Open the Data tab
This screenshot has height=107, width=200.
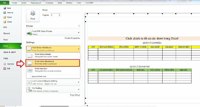click(x=60, y=3)
